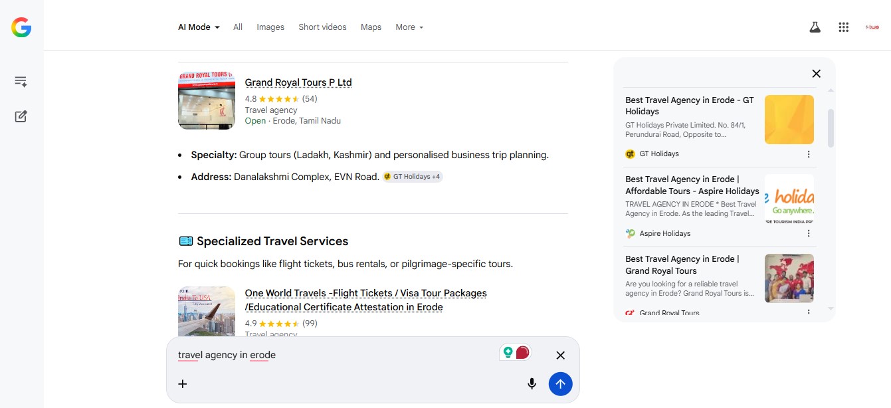Switch to the Images tab

270,27
